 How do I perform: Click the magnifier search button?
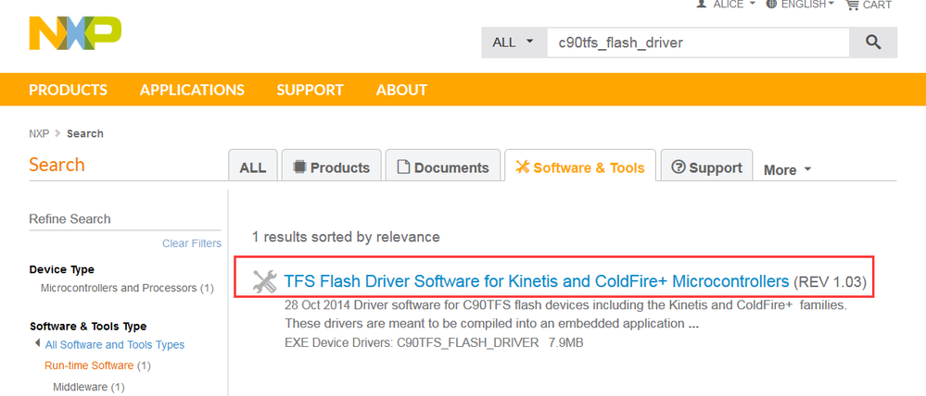[x=873, y=43]
